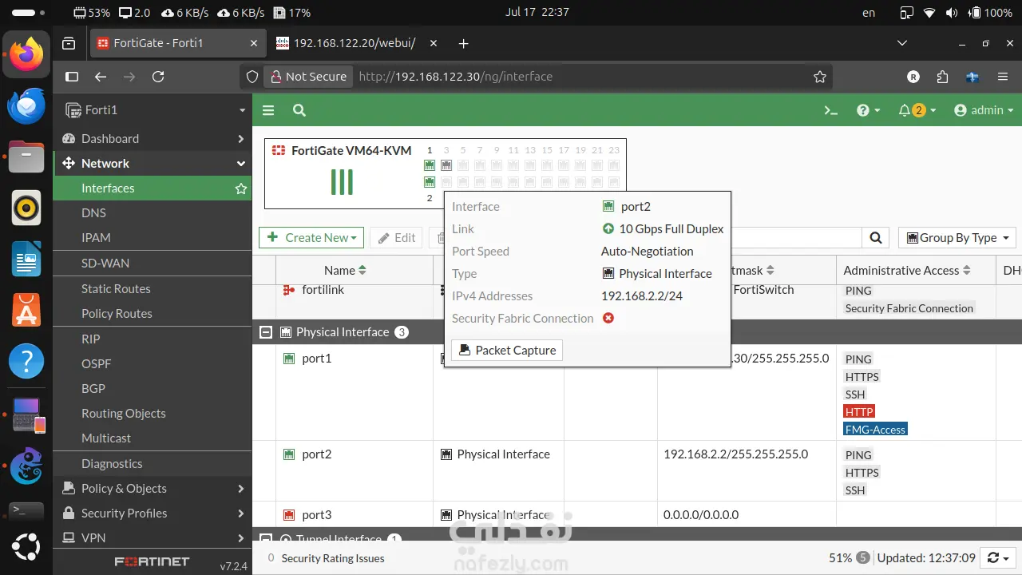Expand the Dashboard menu section
The image size is (1022, 575).
pos(153,139)
